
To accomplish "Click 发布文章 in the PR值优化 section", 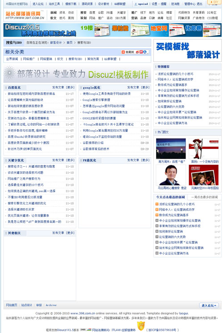I will click(133, 160).
